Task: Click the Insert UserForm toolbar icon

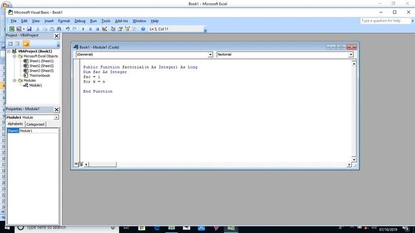Action: tap(19, 28)
